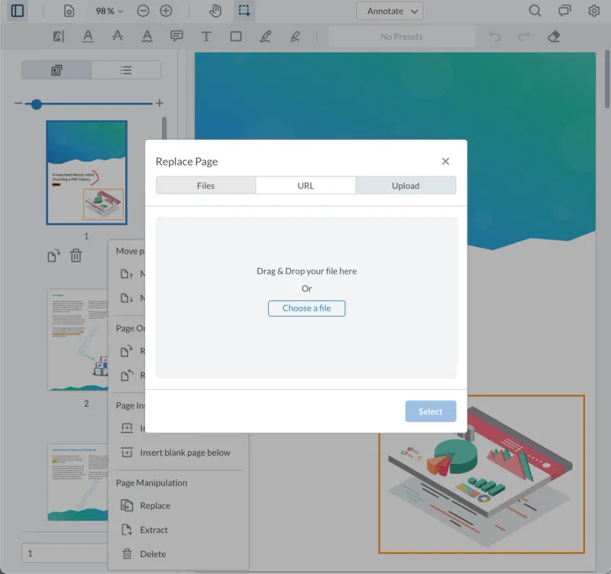Click the eraser icon in toolbar
This screenshot has height=574, width=611.
click(x=554, y=36)
